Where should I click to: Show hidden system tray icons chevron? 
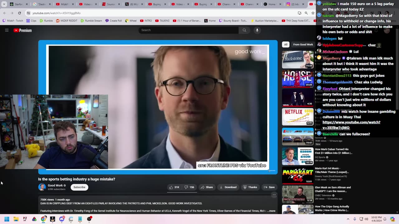pyautogui.click(x=348, y=219)
